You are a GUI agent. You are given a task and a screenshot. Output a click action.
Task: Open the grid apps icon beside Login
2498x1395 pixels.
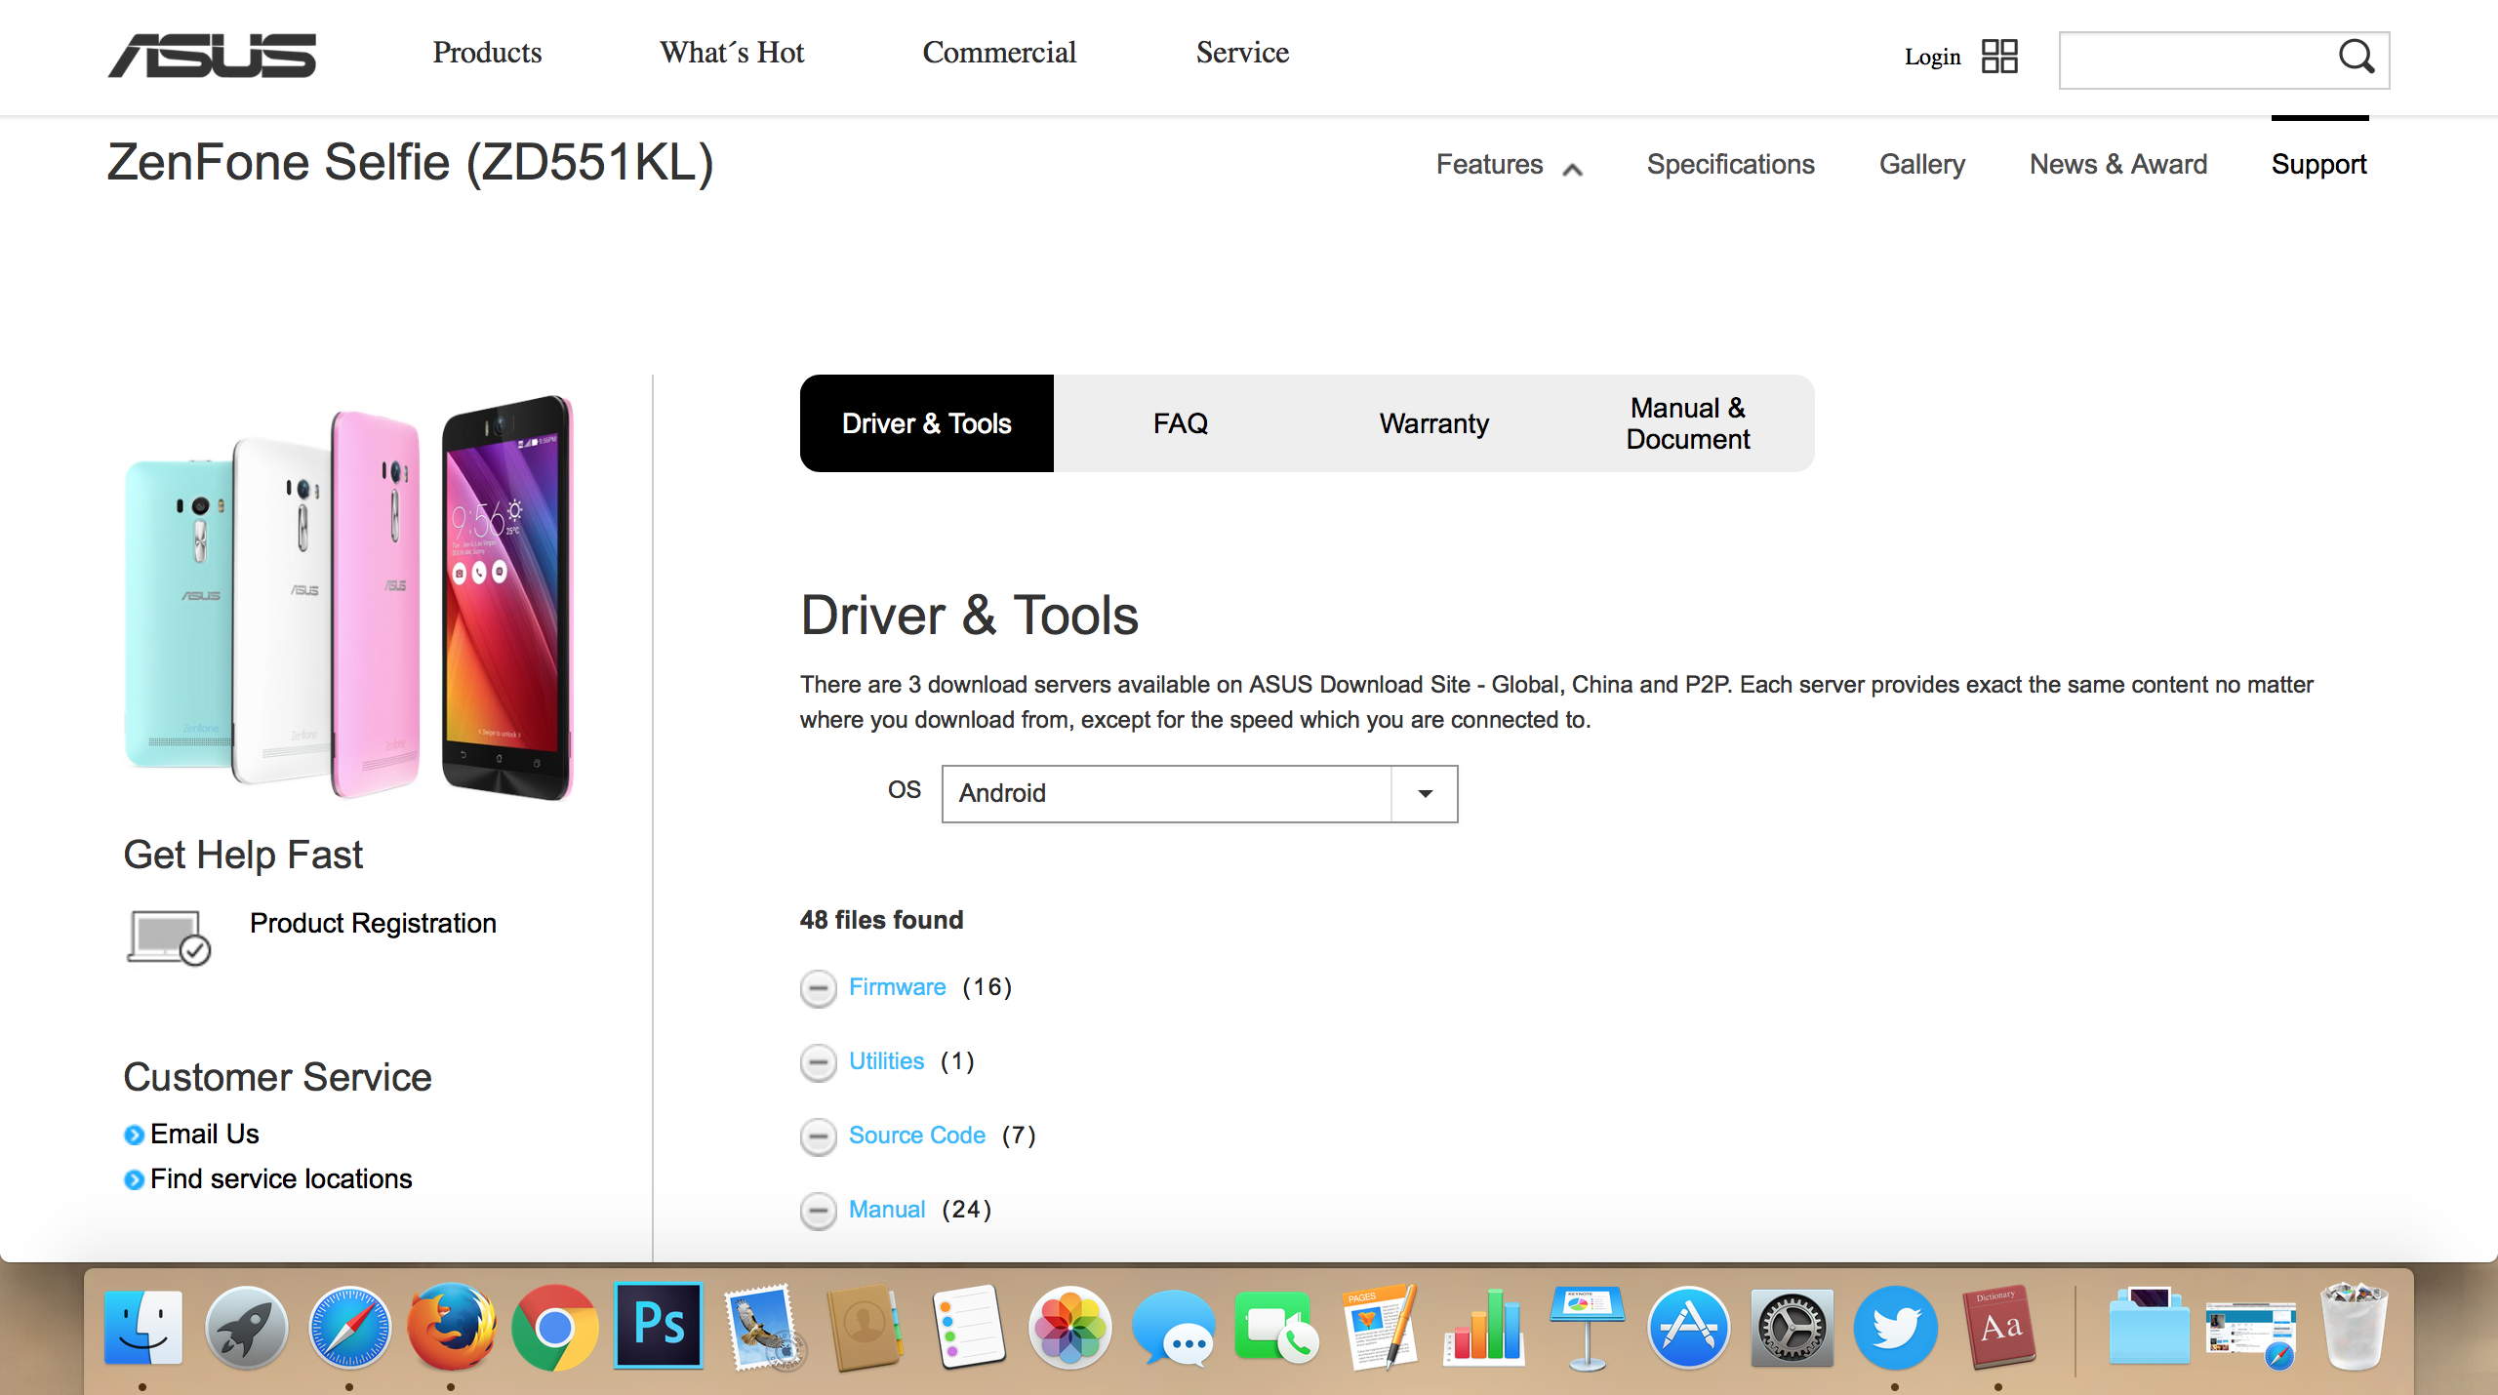1999,56
